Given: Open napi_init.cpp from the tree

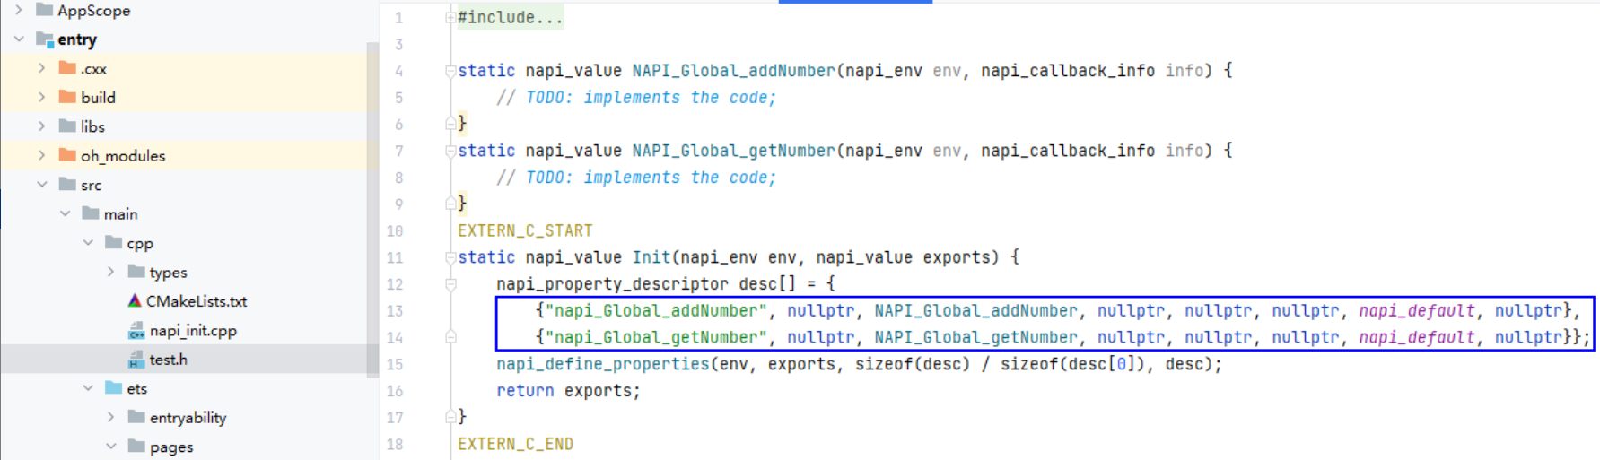Looking at the screenshot, I should coord(193,331).
